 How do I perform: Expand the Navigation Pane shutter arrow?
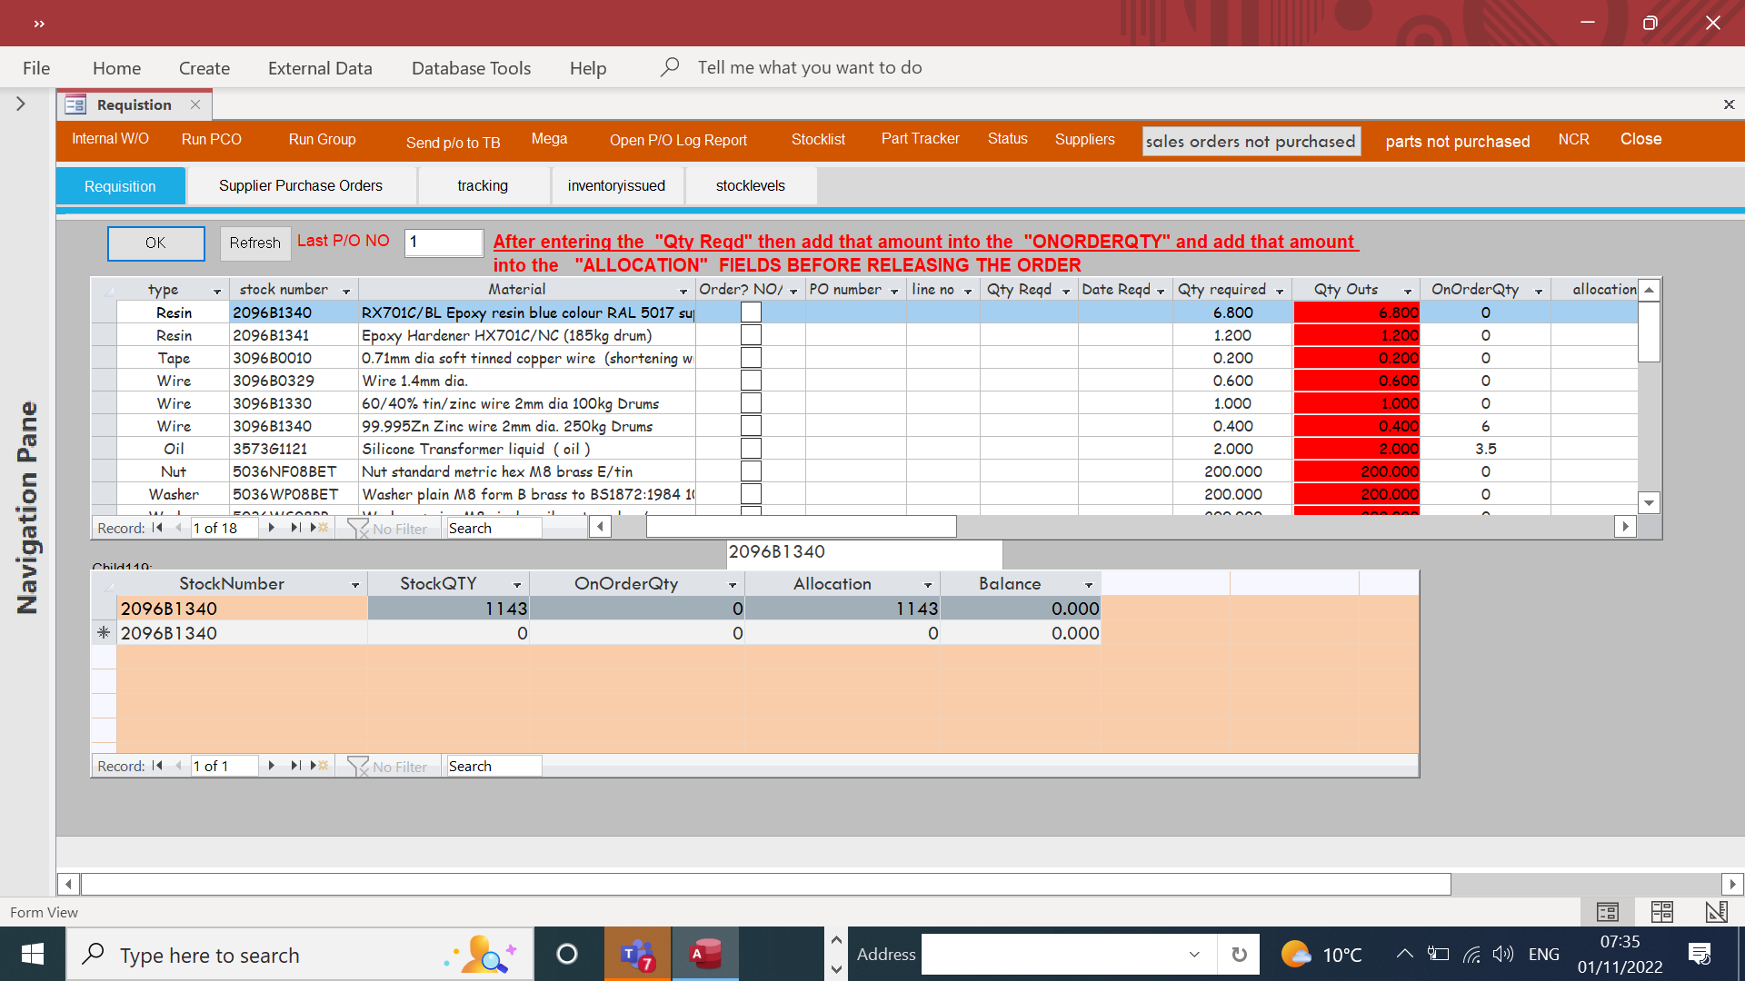click(x=20, y=104)
